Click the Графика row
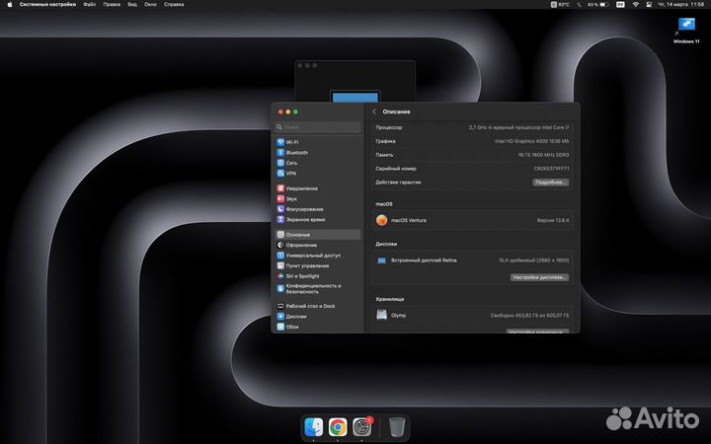This screenshot has width=711, height=444. 472,141
